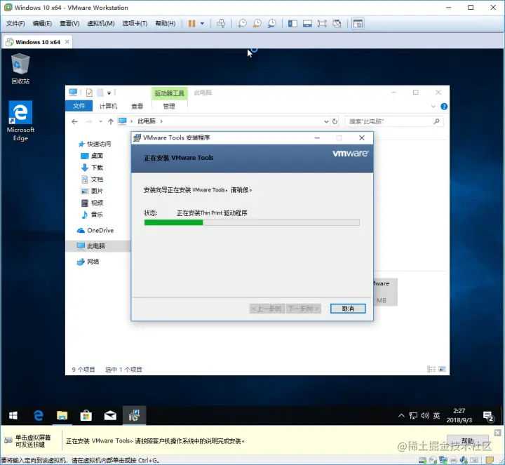The height and width of the screenshot is (465, 505).
Task: Click the VMware status bar sound card icon
Action: pyautogui.click(x=464, y=460)
